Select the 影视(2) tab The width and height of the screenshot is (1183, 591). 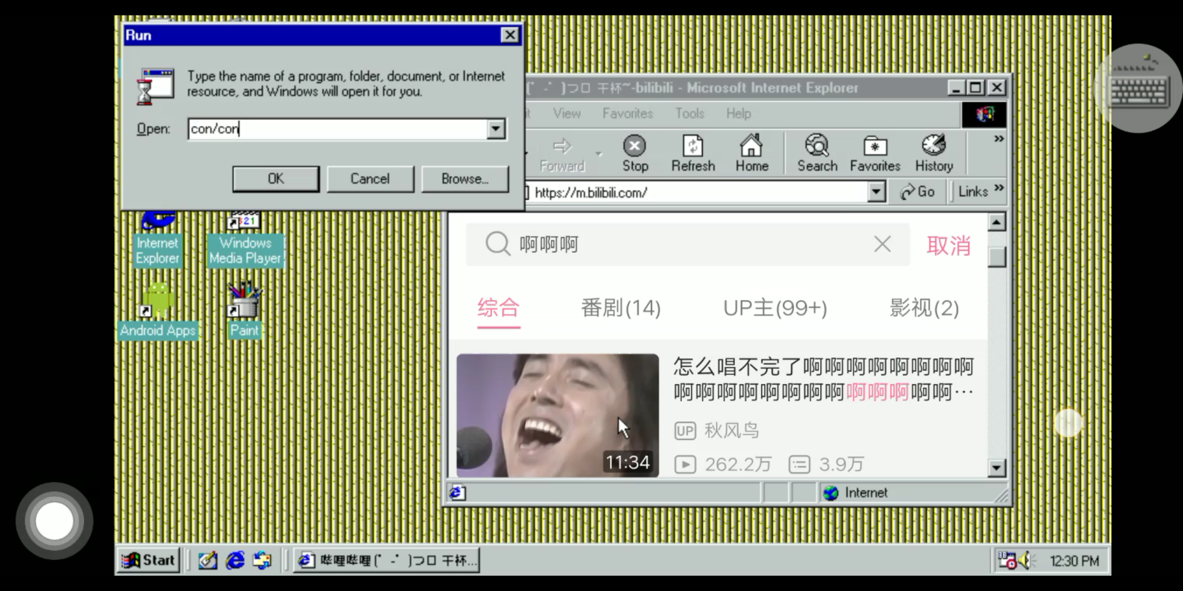(x=924, y=308)
